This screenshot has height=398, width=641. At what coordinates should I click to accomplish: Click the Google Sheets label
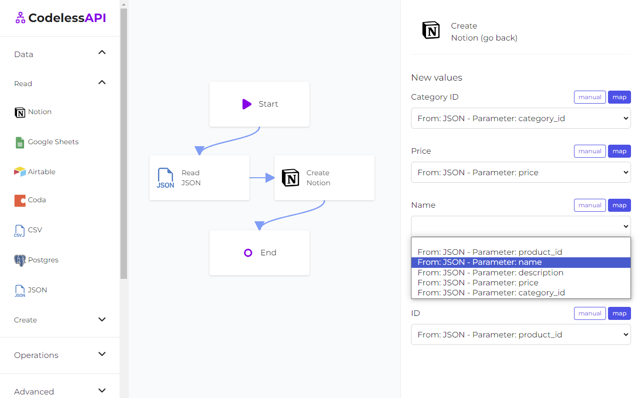[53, 142]
